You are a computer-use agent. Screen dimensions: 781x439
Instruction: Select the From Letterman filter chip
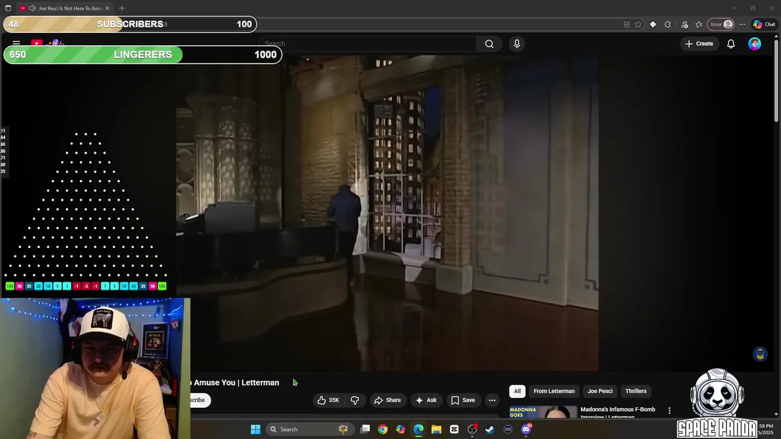tap(554, 391)
